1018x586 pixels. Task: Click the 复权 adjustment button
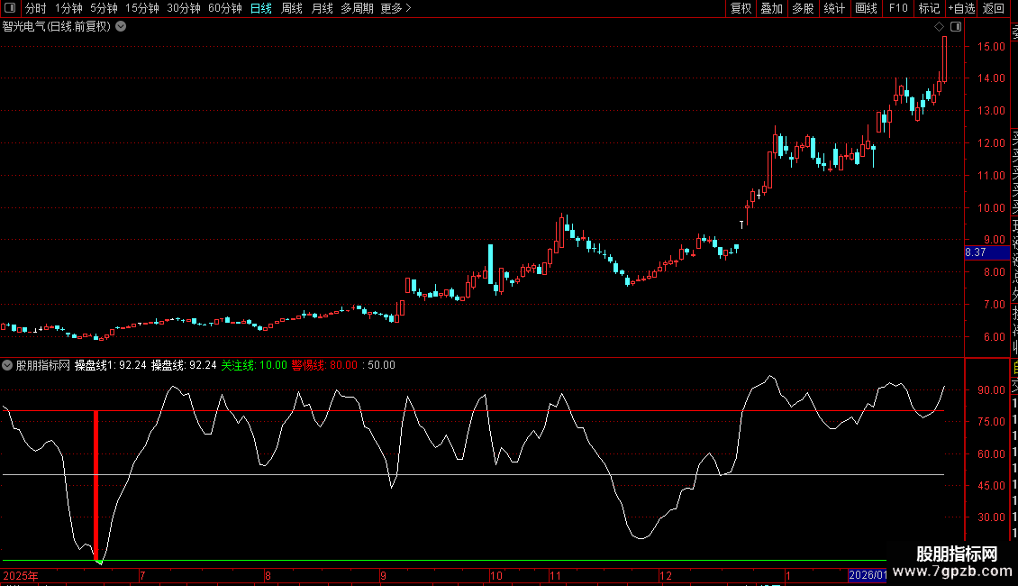[x=741, y=8]
